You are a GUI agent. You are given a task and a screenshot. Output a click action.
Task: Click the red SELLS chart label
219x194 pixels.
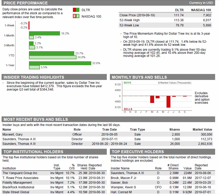tap(128, 109)
